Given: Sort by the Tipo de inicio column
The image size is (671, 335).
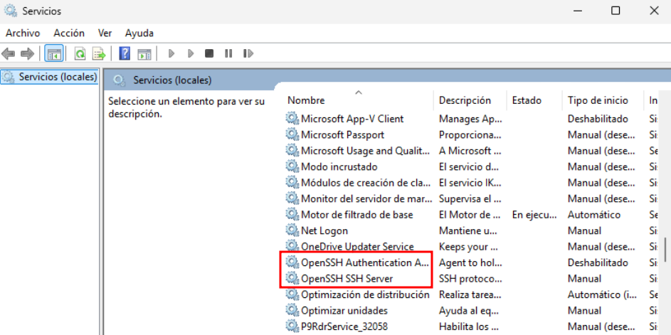Looking at the screenshot, I should click(x=598, y=100).
